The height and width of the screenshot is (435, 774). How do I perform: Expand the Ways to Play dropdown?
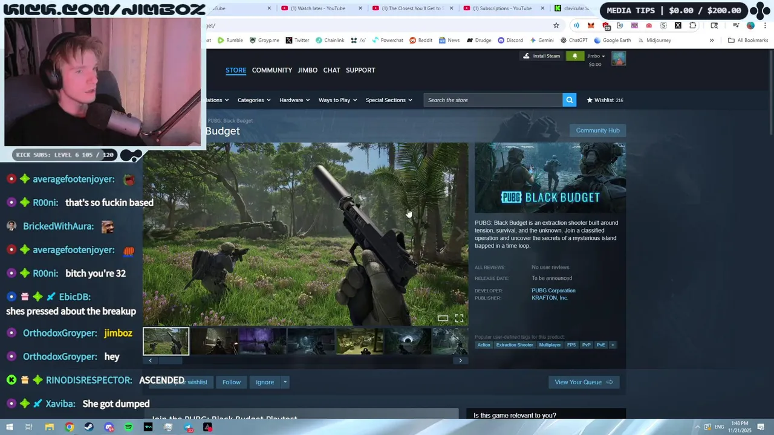pos(337,100)
